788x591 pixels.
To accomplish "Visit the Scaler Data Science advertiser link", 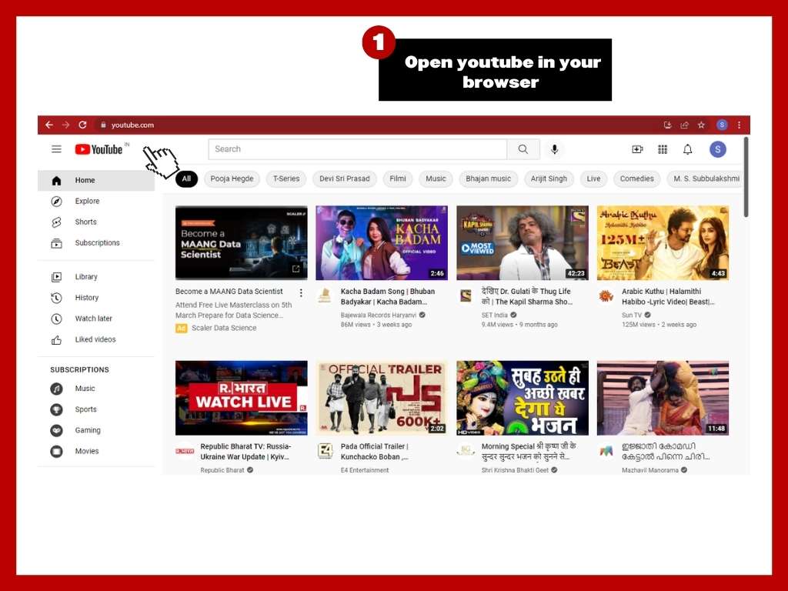I will 224,328.
